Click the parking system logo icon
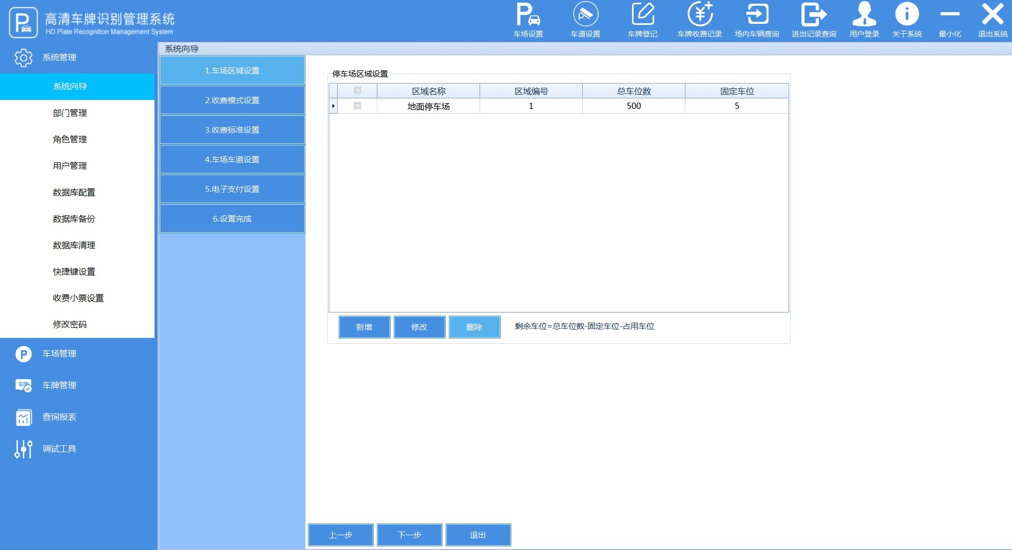1012x550 pixels. tap(23, 22)
